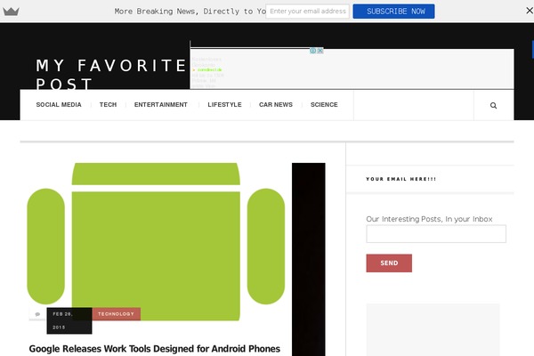Image resolution: width=534 pixels, height=356 pixels.
Task: Click 'More Breaking News' banner text
Action: [190, 12]
